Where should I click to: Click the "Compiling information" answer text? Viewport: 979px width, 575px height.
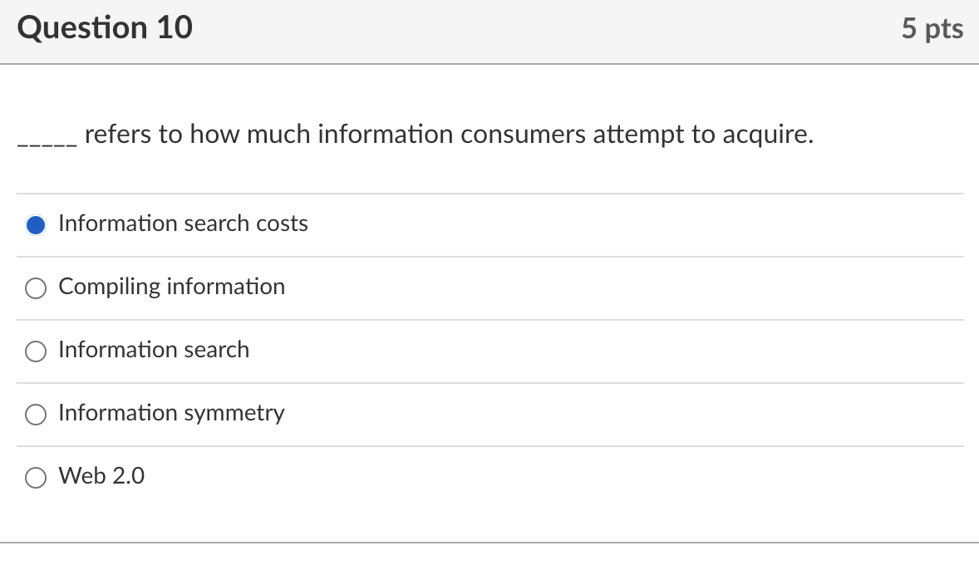[171, 287]
